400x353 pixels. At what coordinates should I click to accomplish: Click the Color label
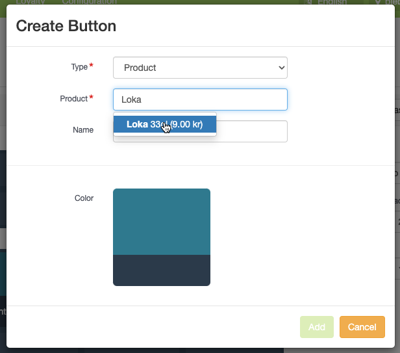tap(84, 198)
